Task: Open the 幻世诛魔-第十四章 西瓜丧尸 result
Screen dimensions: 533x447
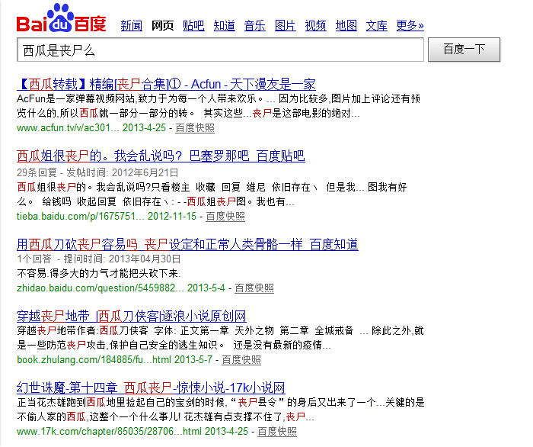Action: (x=151, y=388)
